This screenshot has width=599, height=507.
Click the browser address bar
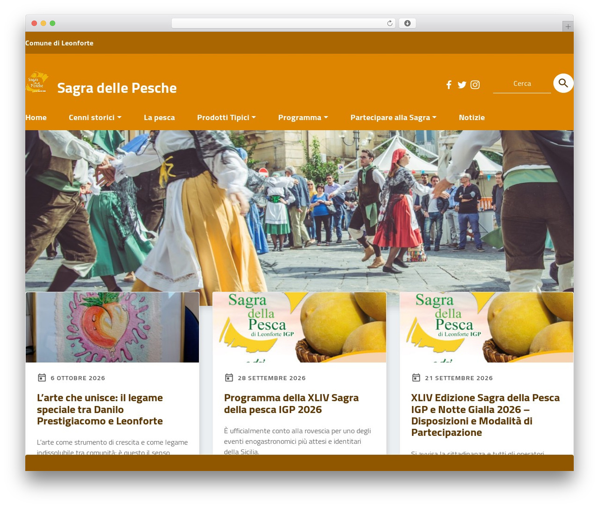284,23
